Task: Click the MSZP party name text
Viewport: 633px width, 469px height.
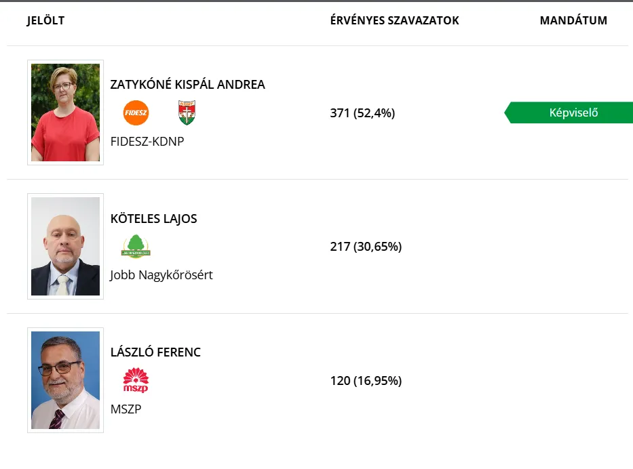Action: point(126,409)
